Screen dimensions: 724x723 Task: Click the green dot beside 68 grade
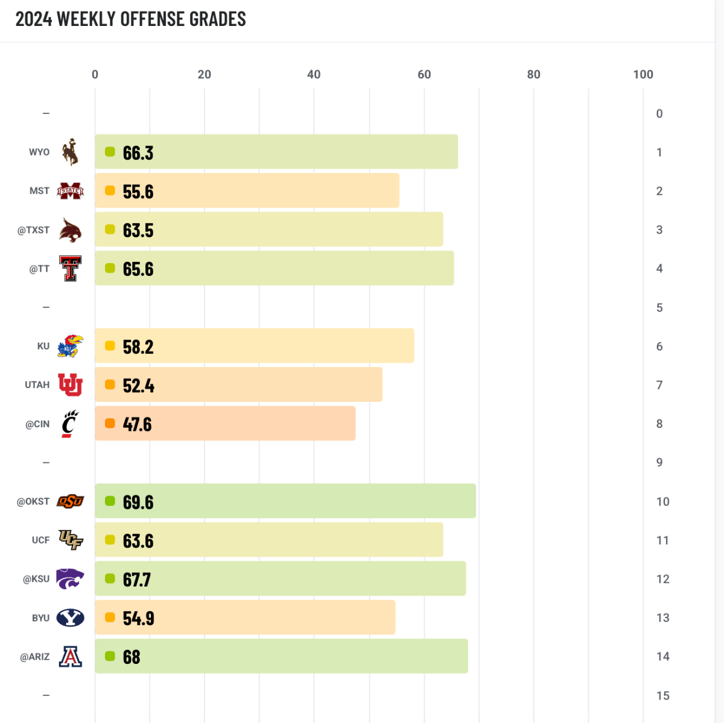coord(110,656)
